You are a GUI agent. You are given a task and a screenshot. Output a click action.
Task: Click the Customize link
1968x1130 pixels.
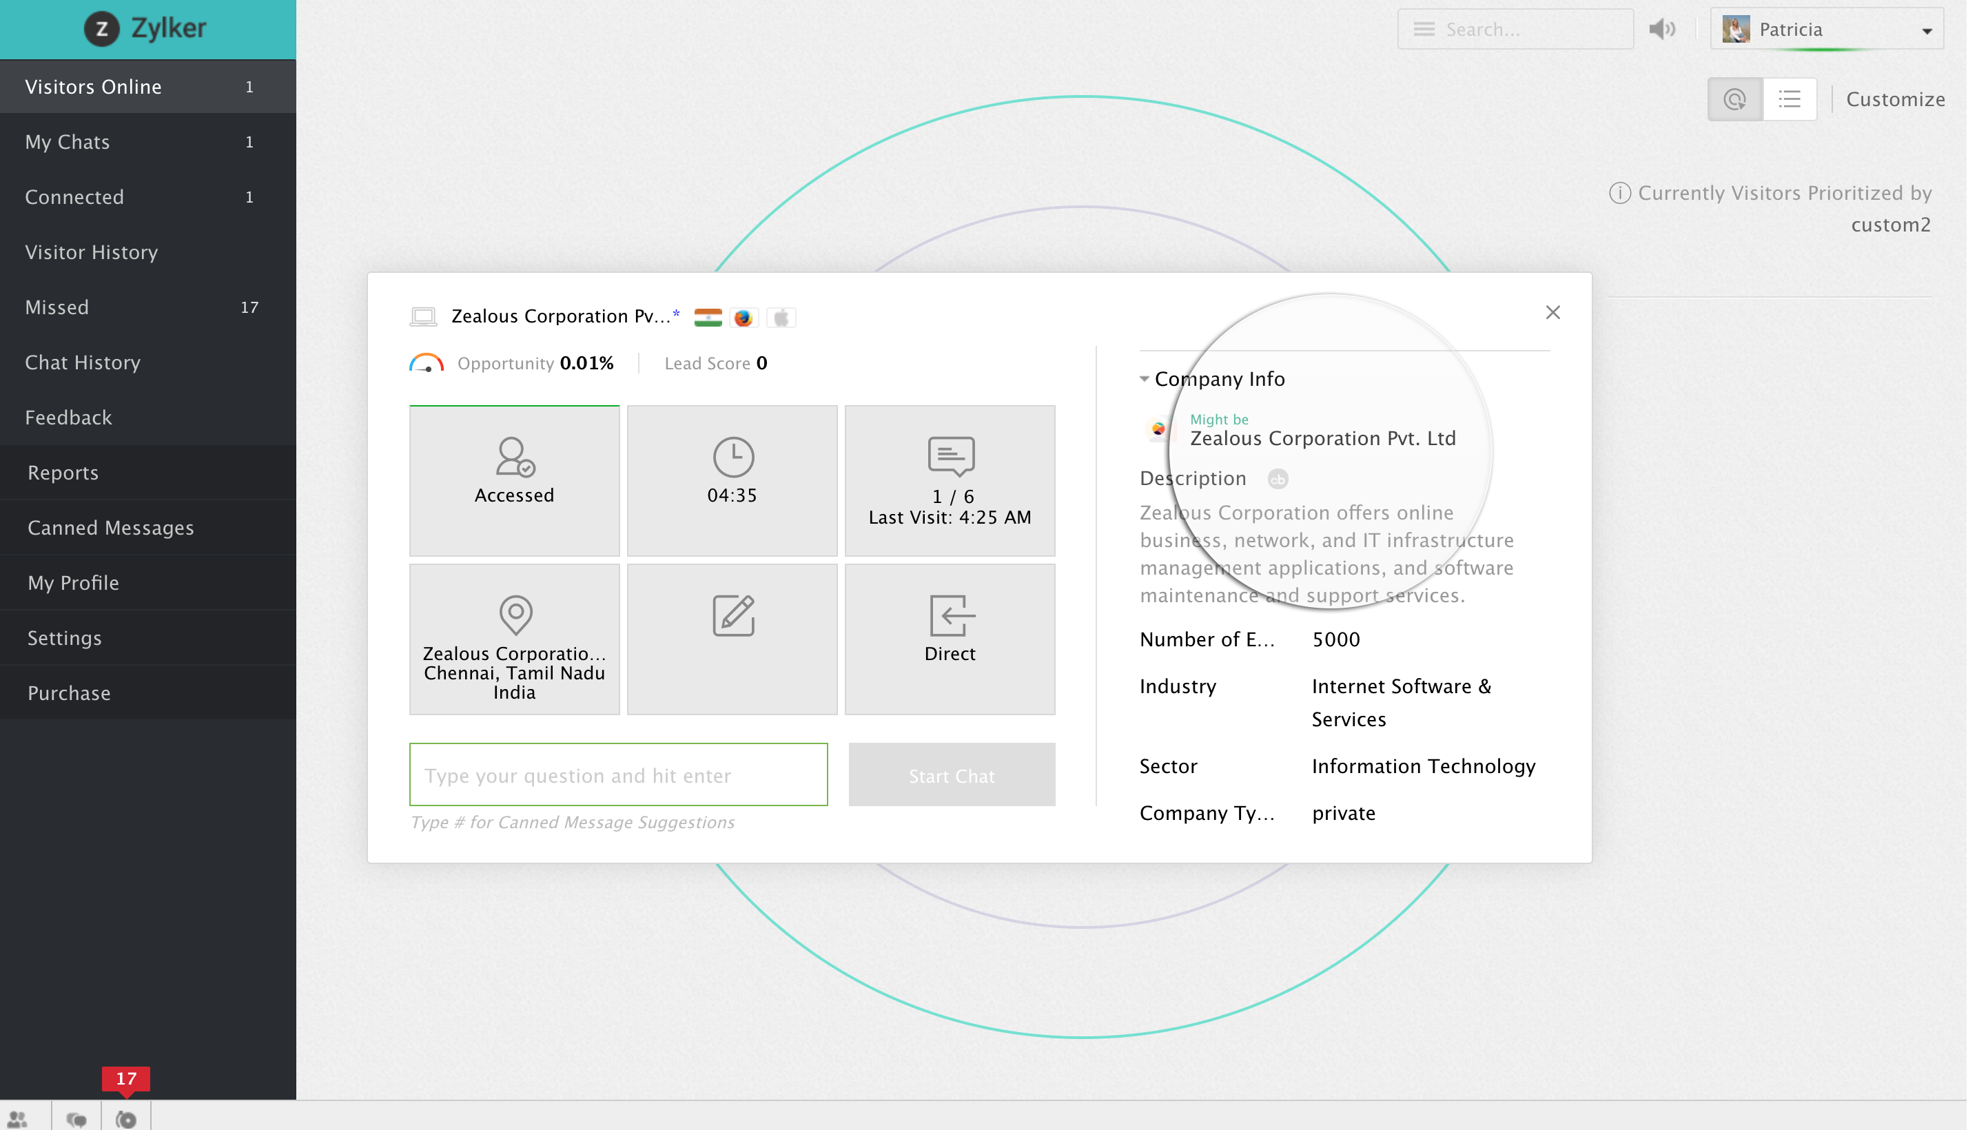1894,99
